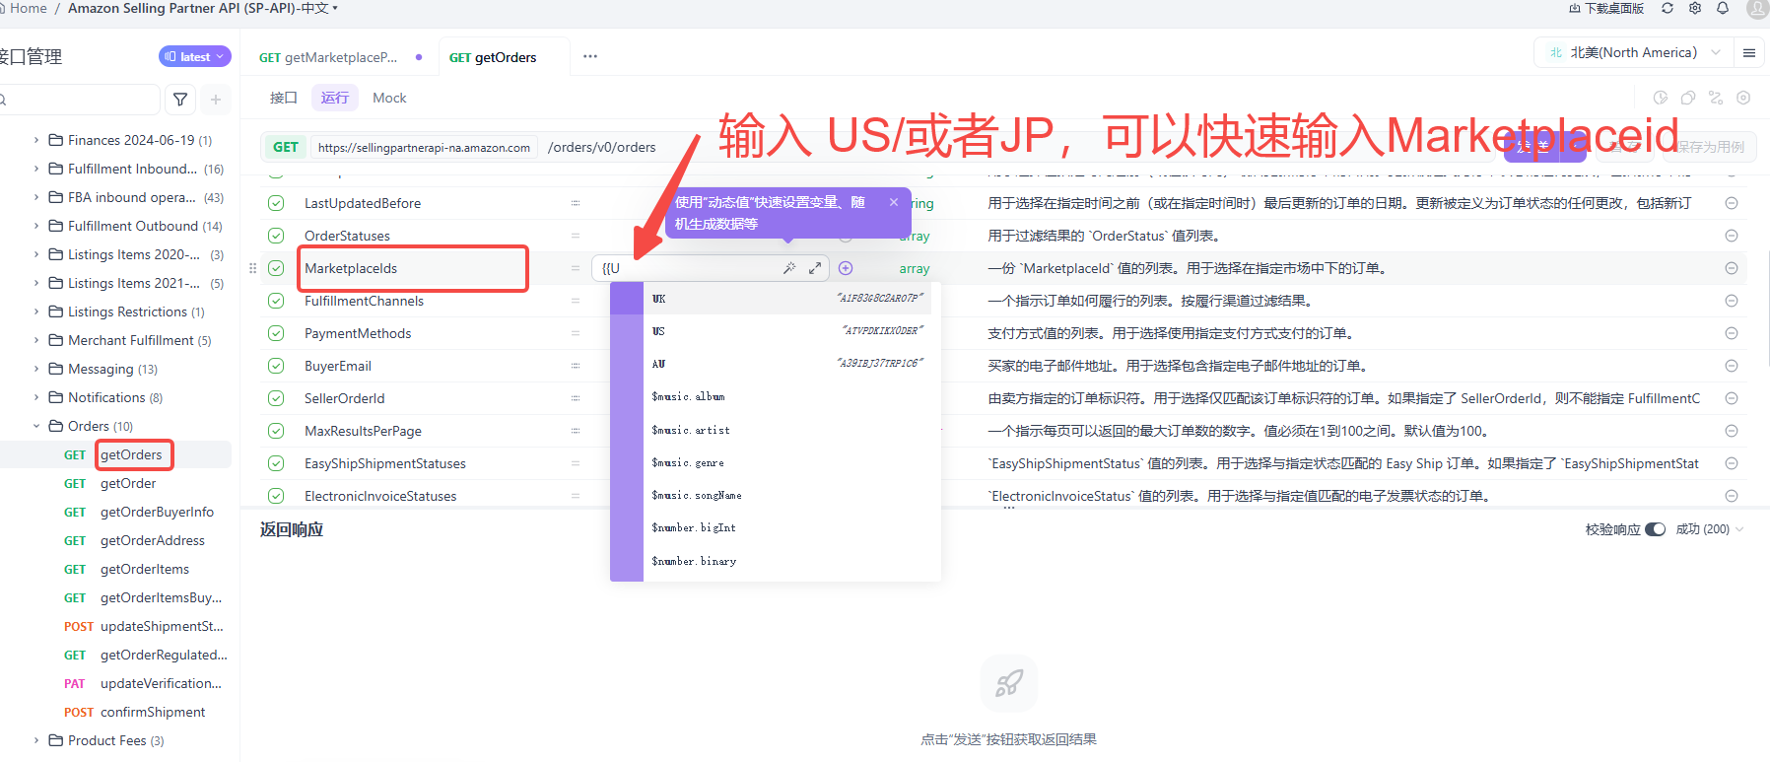Screen dimensions: 1770x762
Task: Remove the FulfillmentChannels parameter row
Action: [1732, 301]
